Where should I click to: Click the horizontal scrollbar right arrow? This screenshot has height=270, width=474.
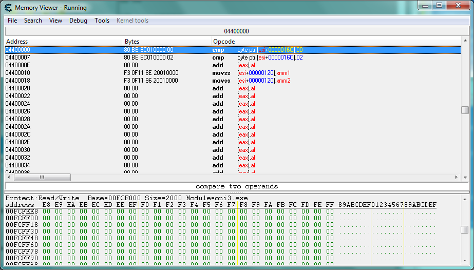[457, 177]
